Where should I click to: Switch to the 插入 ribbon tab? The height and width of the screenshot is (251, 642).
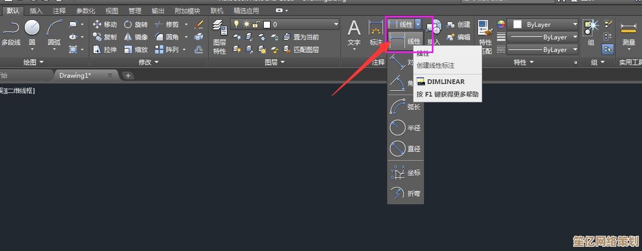(x=36, y=11)
